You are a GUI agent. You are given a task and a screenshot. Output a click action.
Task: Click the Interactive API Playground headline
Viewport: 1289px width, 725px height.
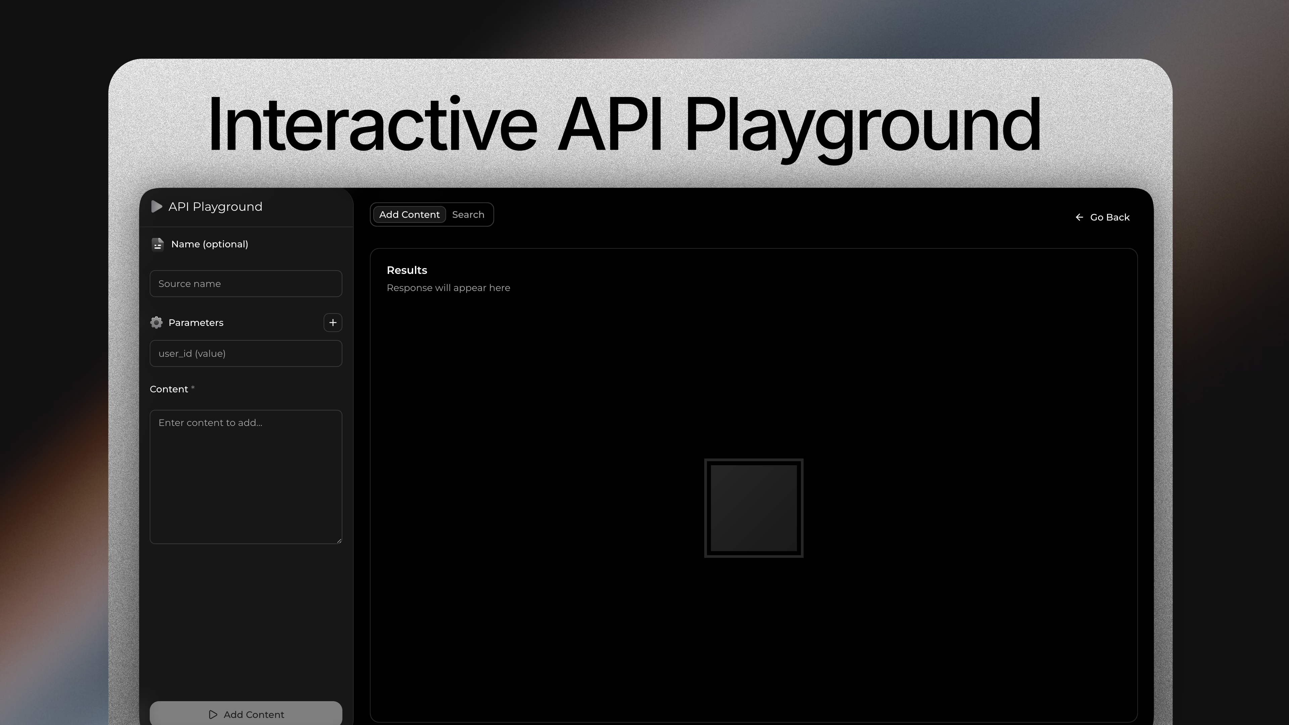coord(624,124)
